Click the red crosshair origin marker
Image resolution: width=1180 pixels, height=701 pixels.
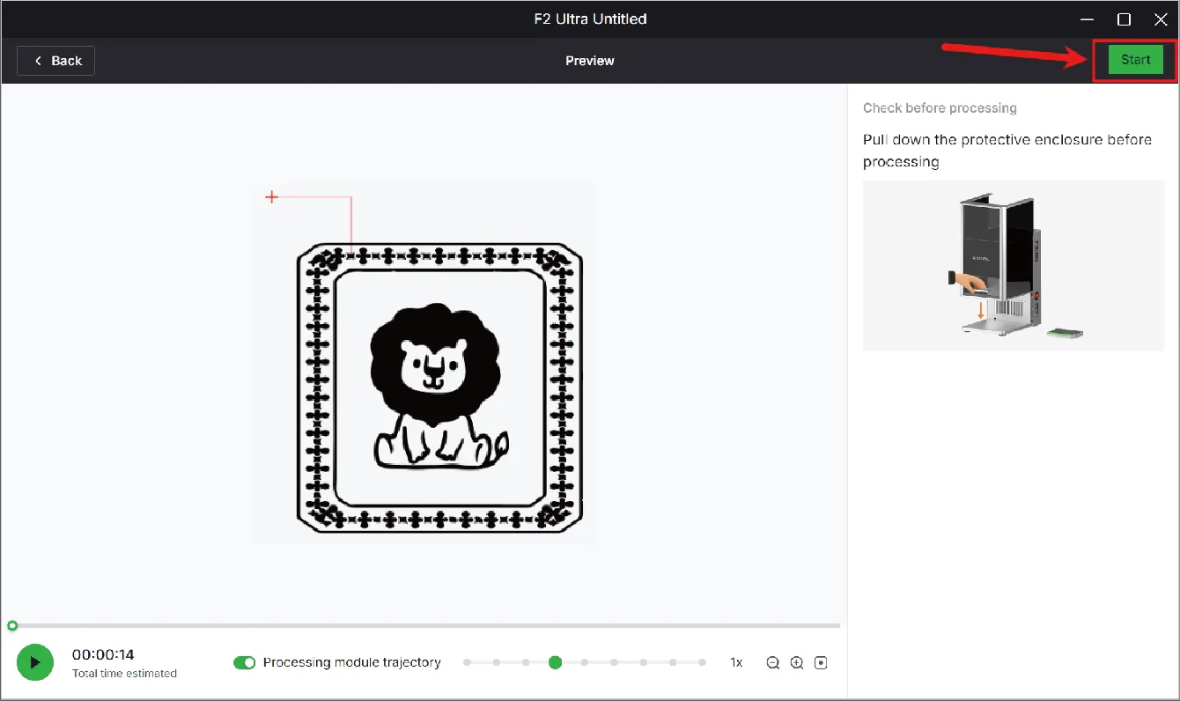click(x=272, y=197)
